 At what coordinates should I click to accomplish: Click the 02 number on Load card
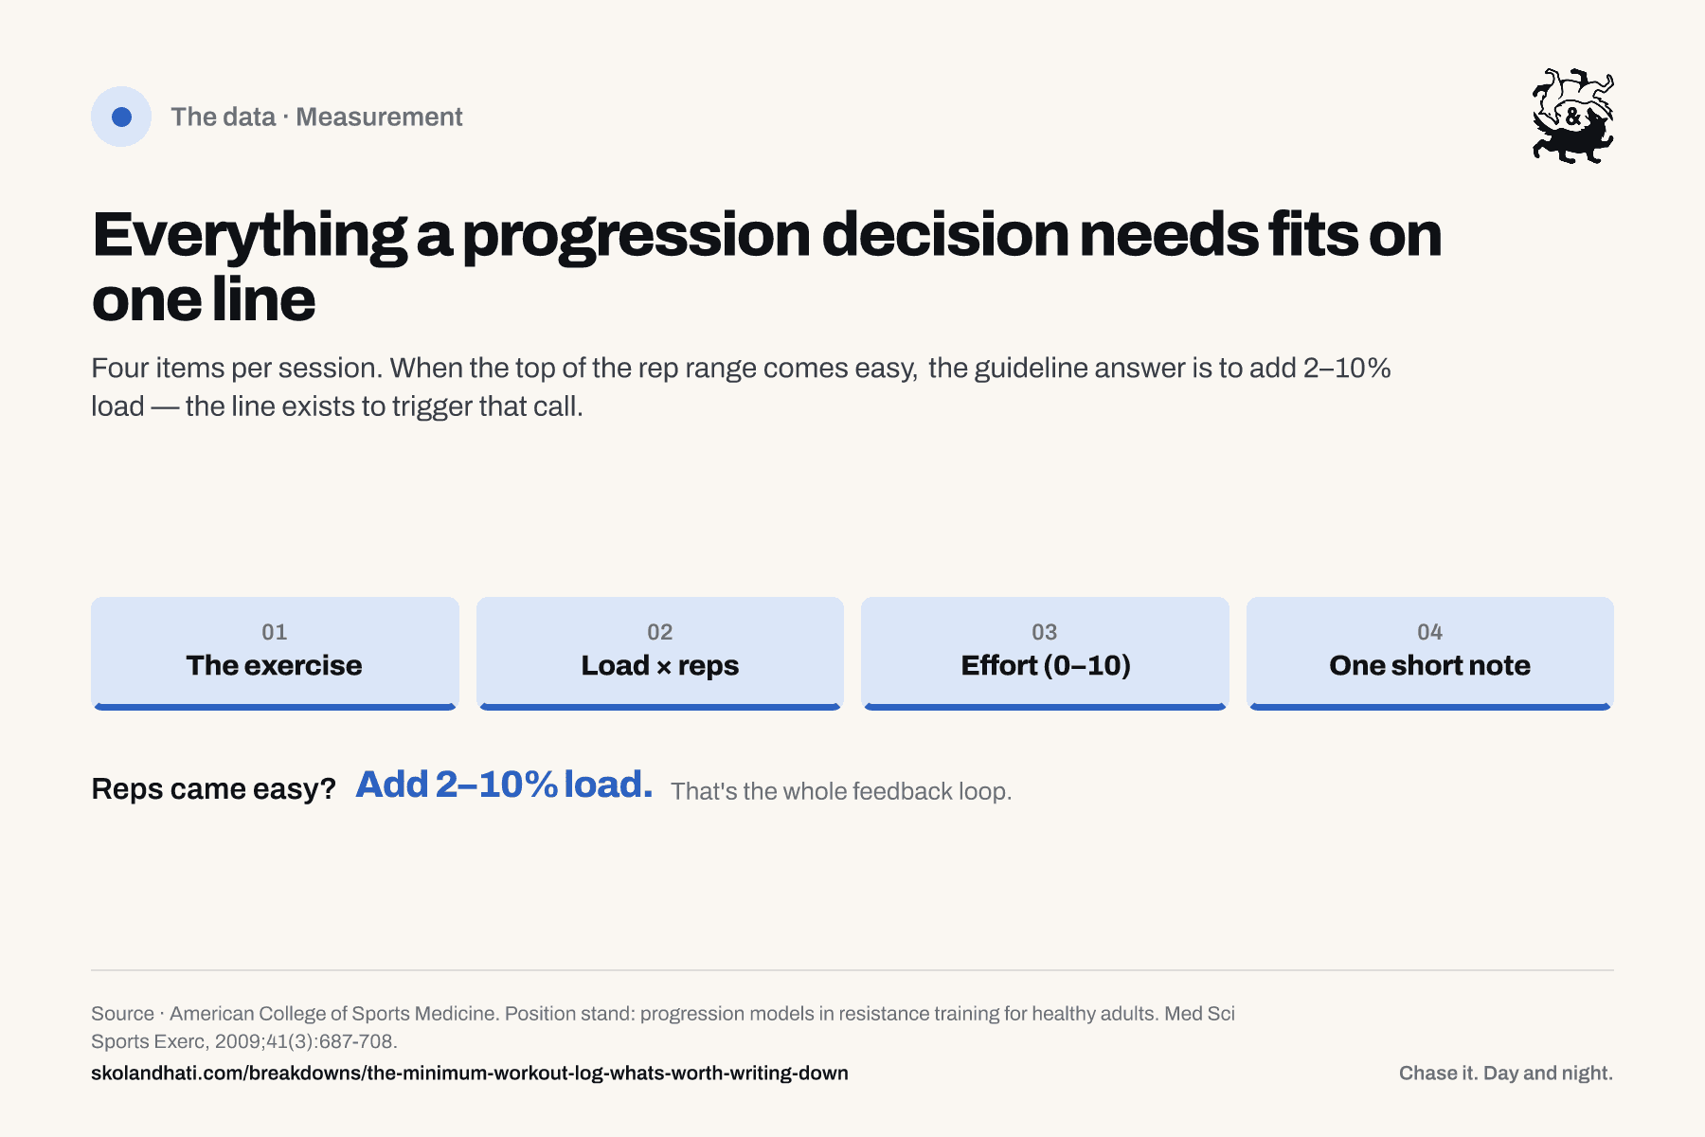point(660,632)
